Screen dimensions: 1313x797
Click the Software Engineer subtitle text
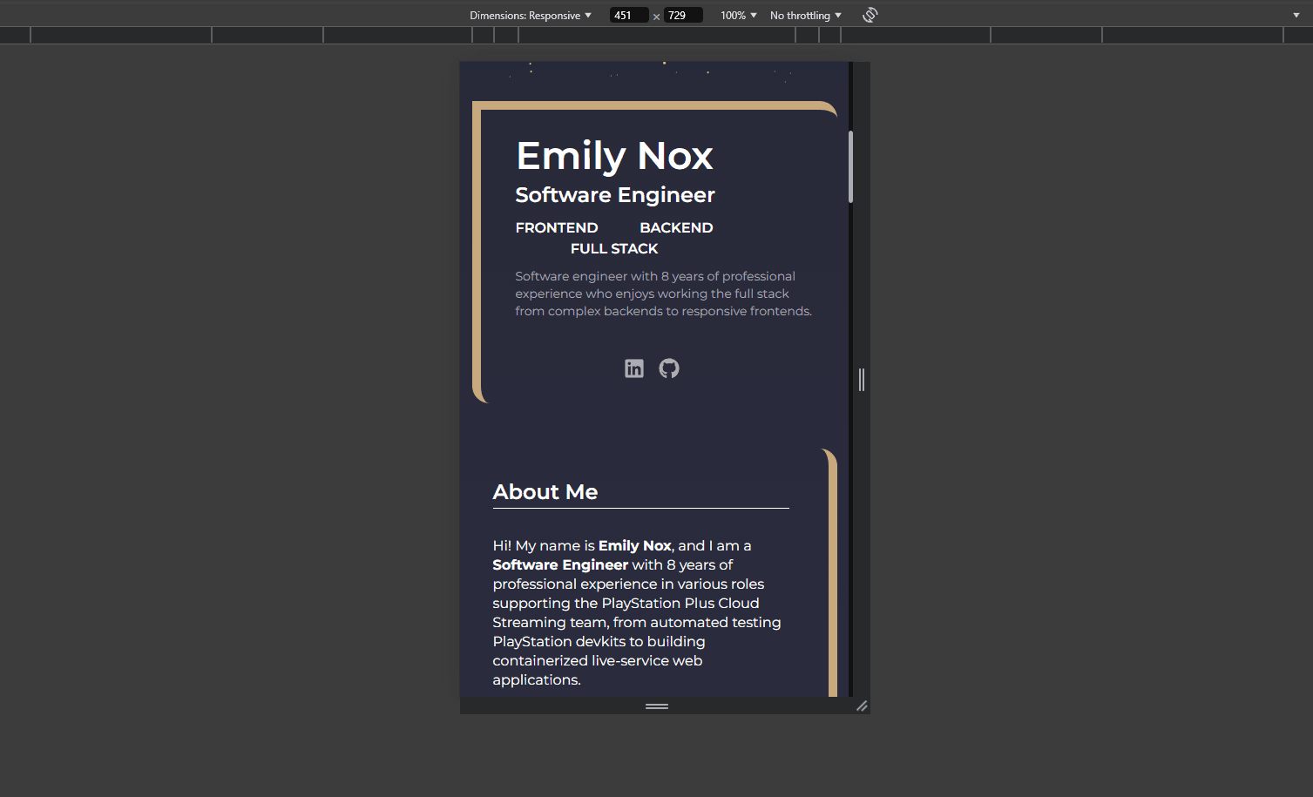point(614,195)
